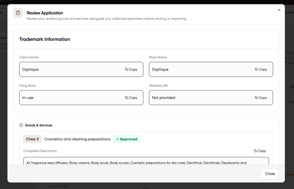Dismiss the Review Application dialog with X
Viewport: 294px width, 189px height.
279,10
